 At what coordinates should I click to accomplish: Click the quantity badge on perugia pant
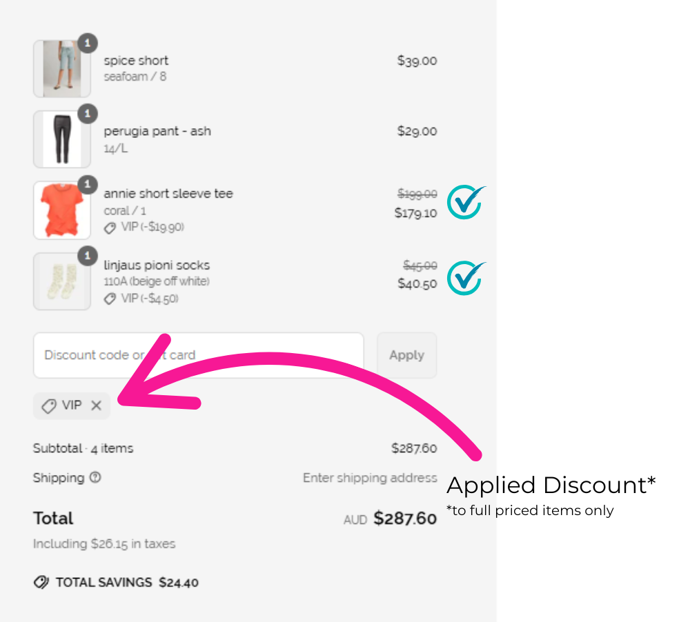(x=87, y=114)
